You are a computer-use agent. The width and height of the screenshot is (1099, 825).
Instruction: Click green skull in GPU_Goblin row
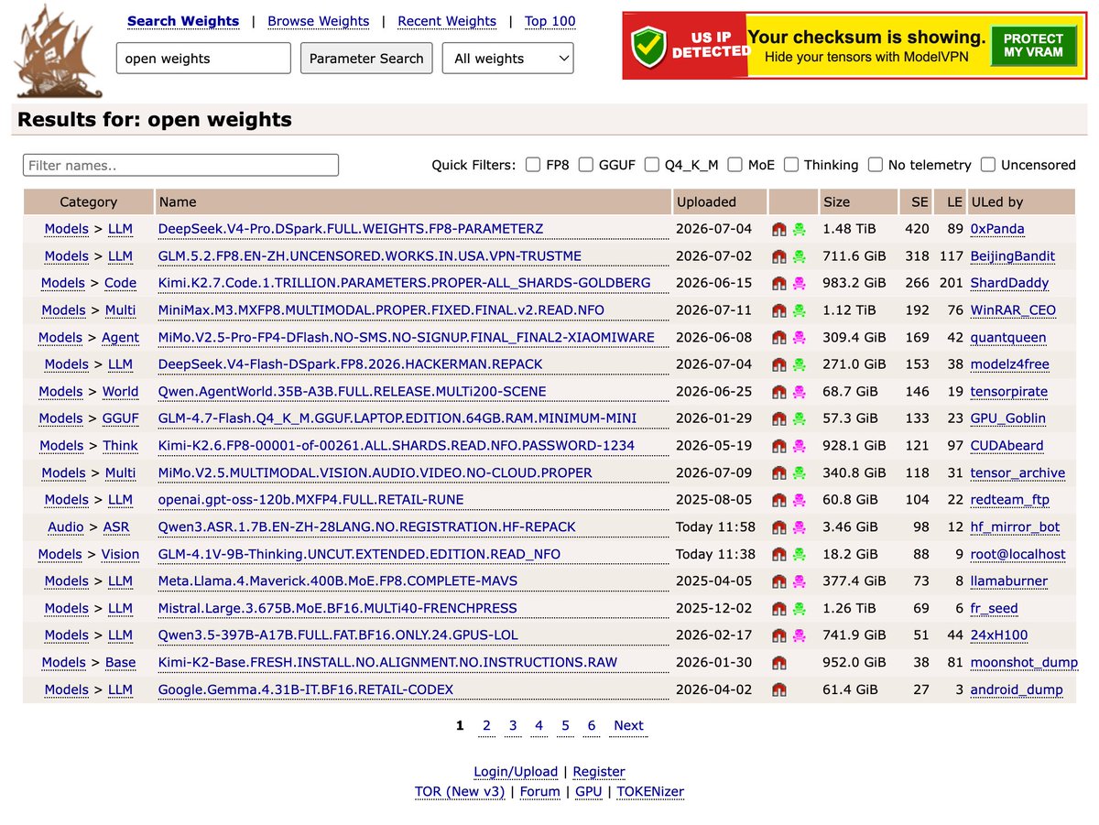pyautogui.click(x=799, y=418)
